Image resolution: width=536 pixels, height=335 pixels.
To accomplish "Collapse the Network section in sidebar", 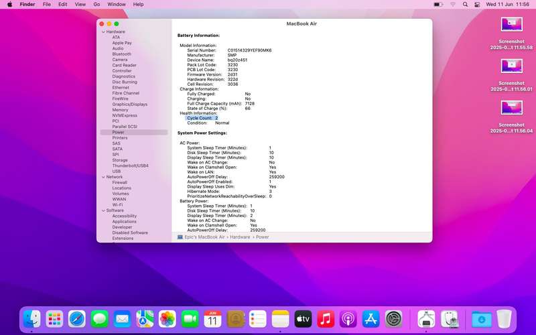I will coord(103,177).
